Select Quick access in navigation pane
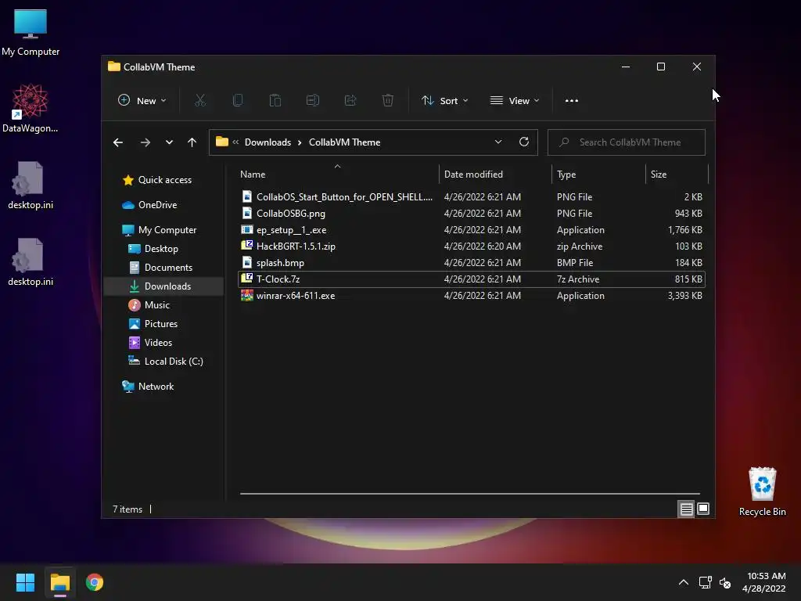Image resolution: width=801 pixels, height=601 pixels. [163, 180]
